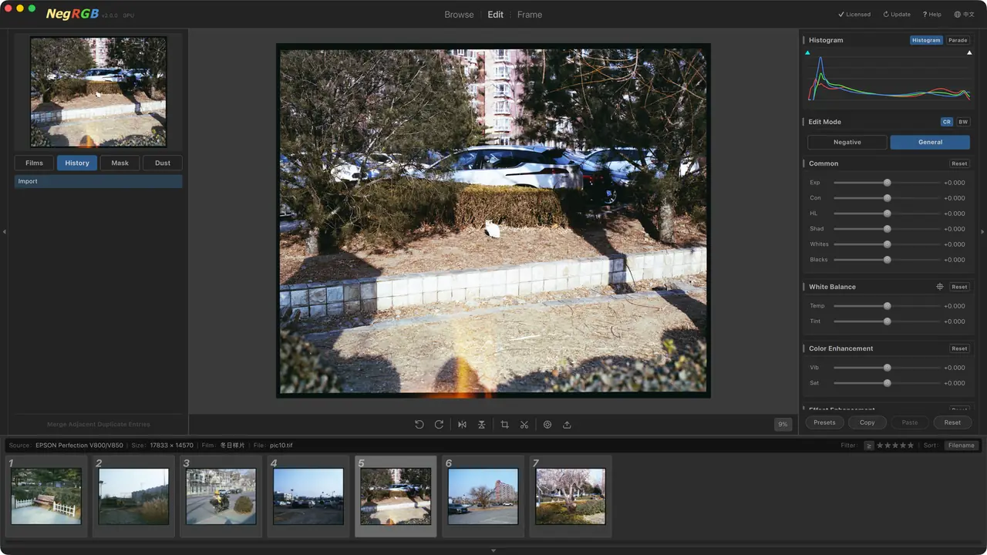Click the Copy settings button
This screenshot has width=987, height=555.
coord(867,422)
